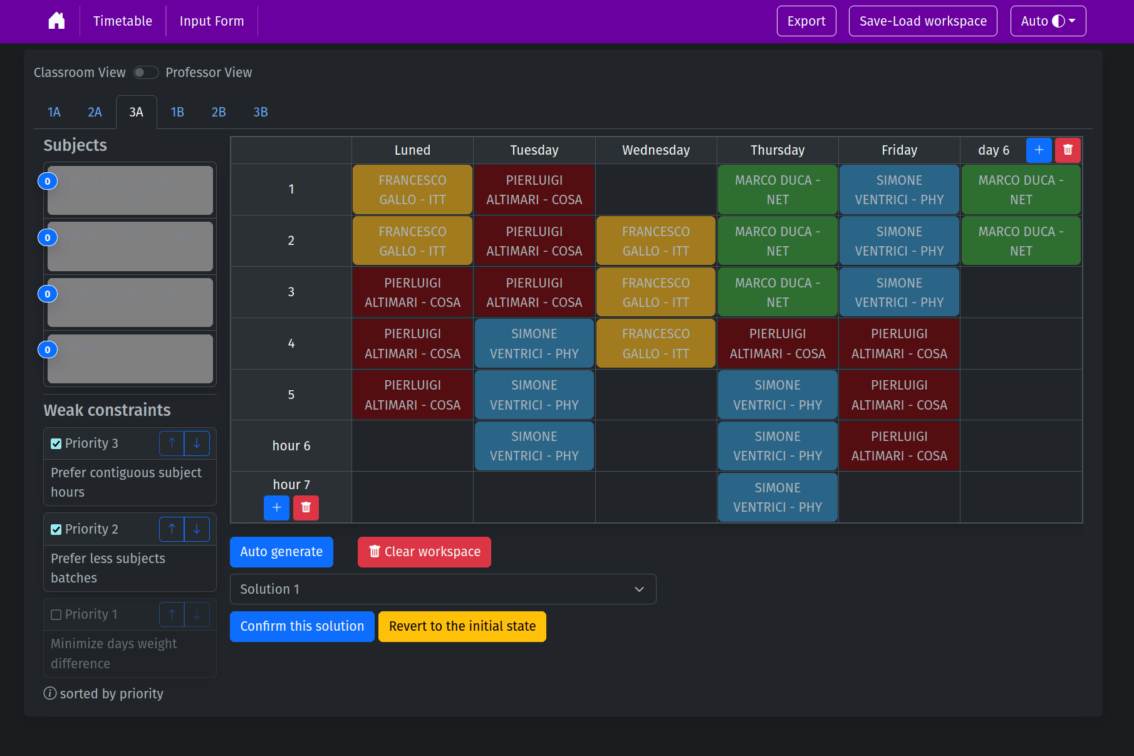Image resolution: width=1134 pixels, height=756 pixels.
Task: Click the Export button
Action: pos(806,21)
